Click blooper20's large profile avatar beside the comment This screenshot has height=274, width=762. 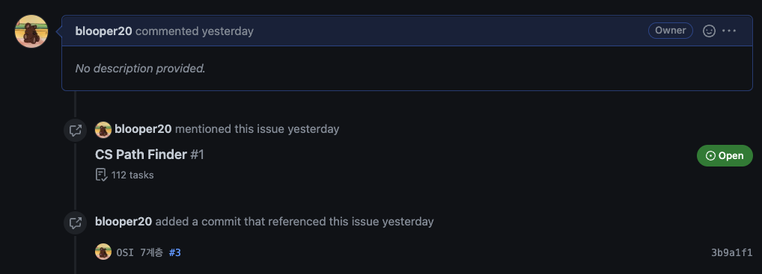(31, 31)
